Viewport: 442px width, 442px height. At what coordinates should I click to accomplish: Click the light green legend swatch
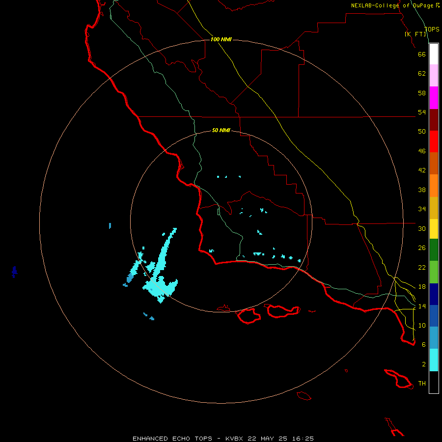[x=434, y=272]
